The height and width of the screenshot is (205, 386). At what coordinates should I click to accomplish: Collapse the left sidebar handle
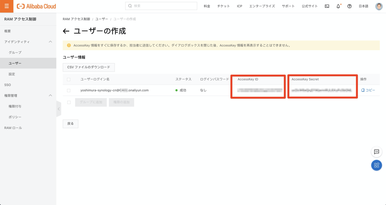pos(59,109)
